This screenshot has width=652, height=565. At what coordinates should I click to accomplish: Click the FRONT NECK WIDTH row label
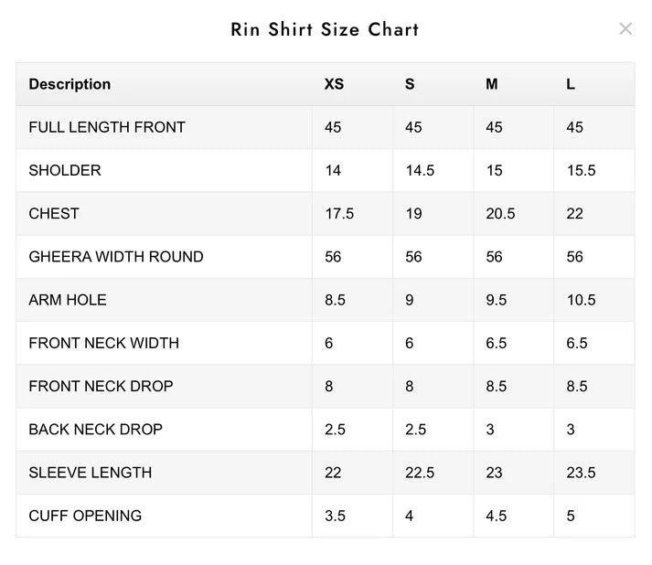pos(104,344)
